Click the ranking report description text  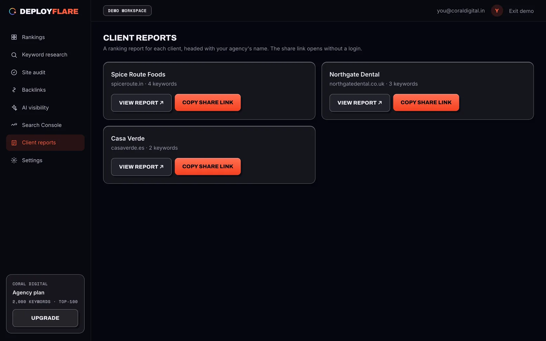coord(233,49)
